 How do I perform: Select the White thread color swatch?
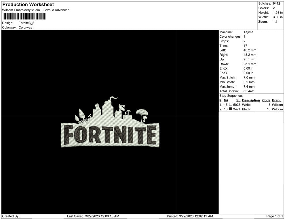click(231, 105)
